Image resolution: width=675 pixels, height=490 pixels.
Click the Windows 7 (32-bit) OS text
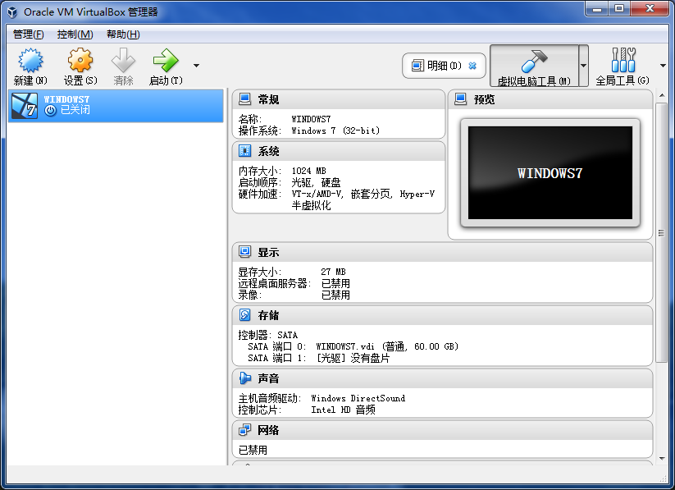335,131
